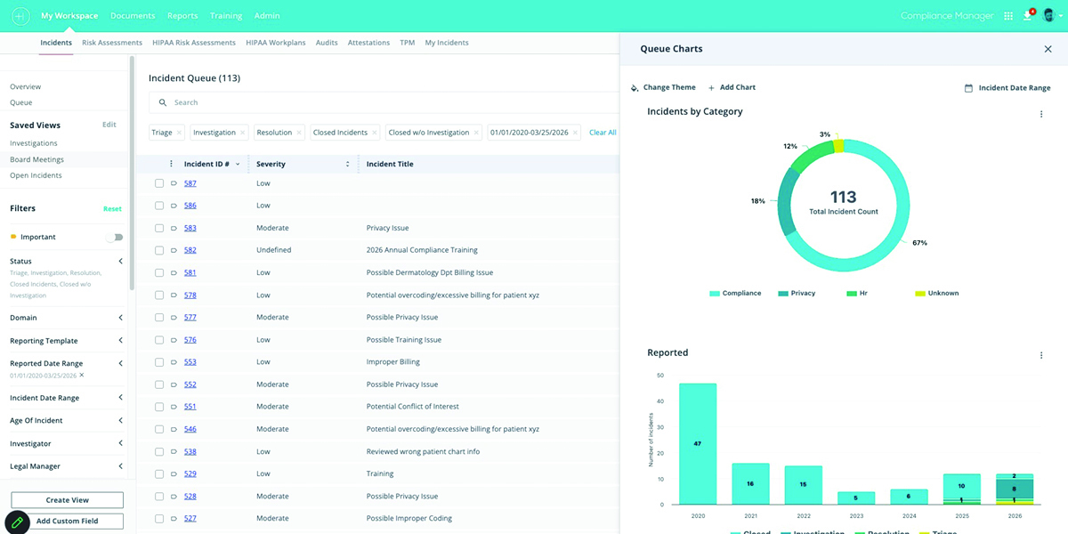The image size is (1068, 534).
Task: Toggle the Important filter switch
Action: (x=114, y=238)
